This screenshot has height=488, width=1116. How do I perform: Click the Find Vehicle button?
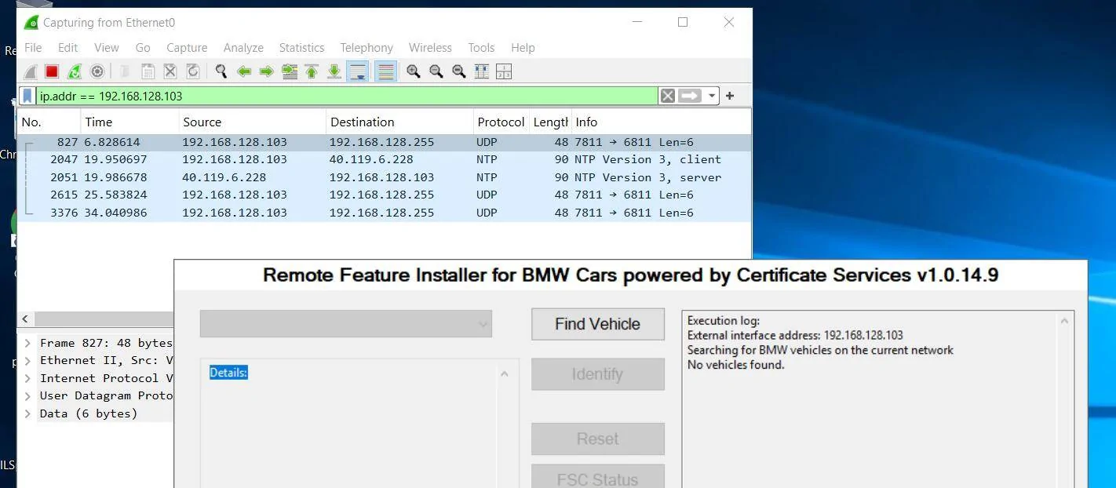(598, 324)
